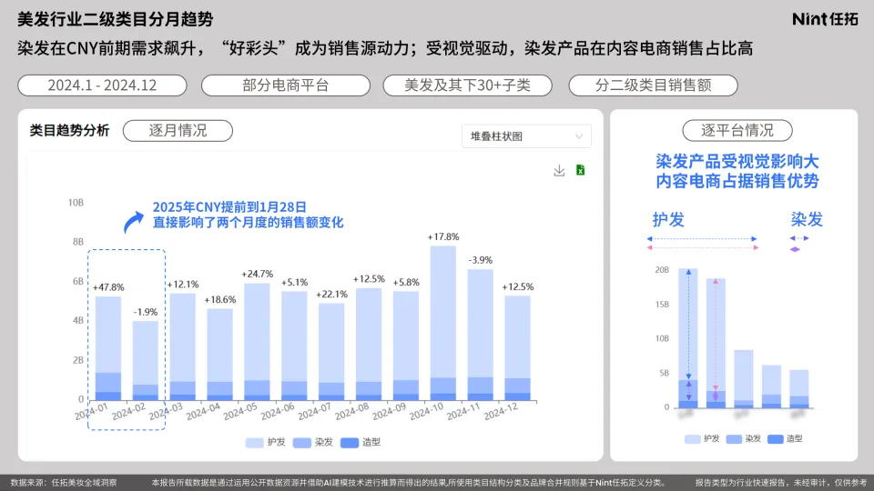Switch to the 逐平台情况 tab
The width and height of the screenshot is (874, 491).
pyautogui.click(x=737, y=130)
